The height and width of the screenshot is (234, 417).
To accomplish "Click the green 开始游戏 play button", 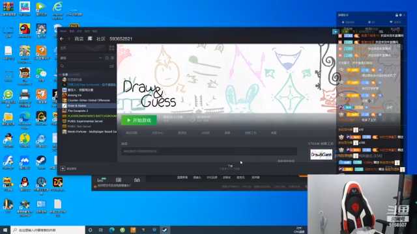I will click(x=139, y=120).
